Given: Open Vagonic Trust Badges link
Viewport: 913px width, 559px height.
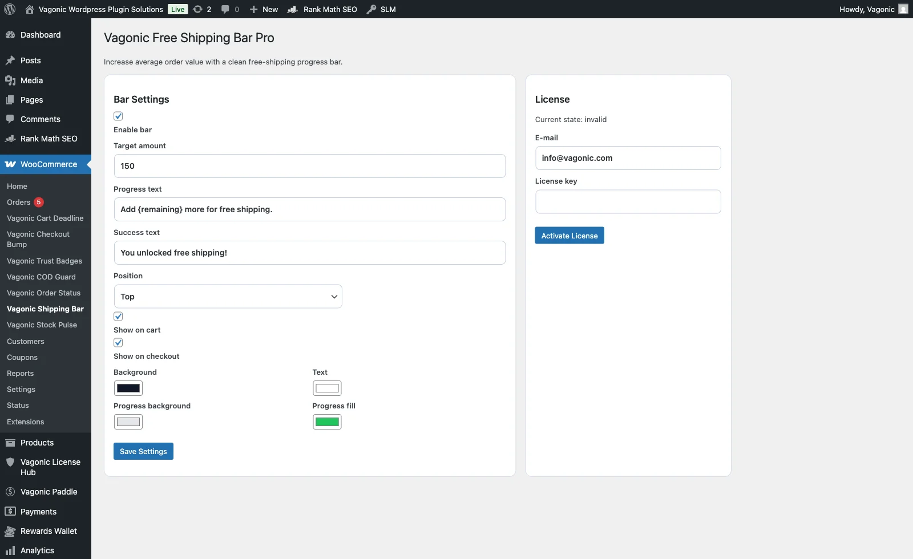Looking at the screenshot, I should point(45,261).
